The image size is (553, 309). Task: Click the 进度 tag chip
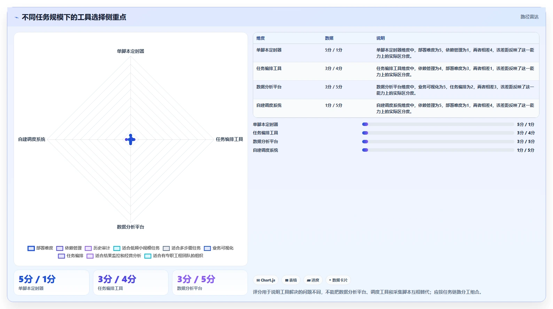click(x=313, y=280)
